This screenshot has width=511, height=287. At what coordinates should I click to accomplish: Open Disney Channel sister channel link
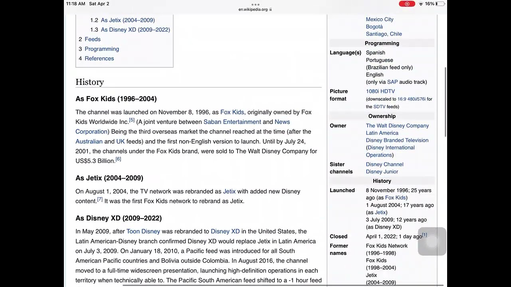[385, 164]
